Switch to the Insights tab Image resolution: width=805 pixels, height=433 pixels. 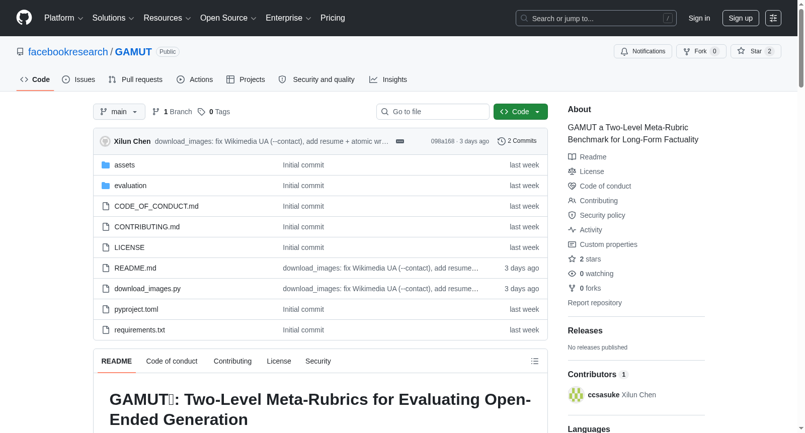388,79
